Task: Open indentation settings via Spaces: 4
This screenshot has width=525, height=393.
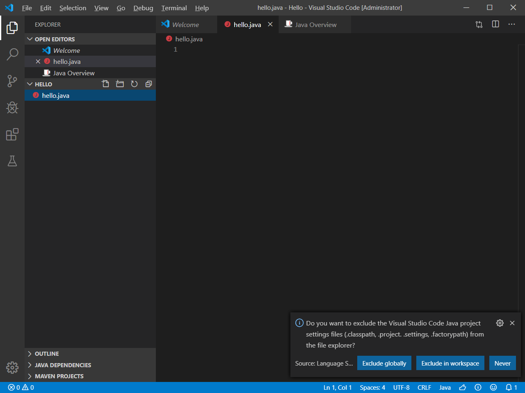Action: point(372,387)
